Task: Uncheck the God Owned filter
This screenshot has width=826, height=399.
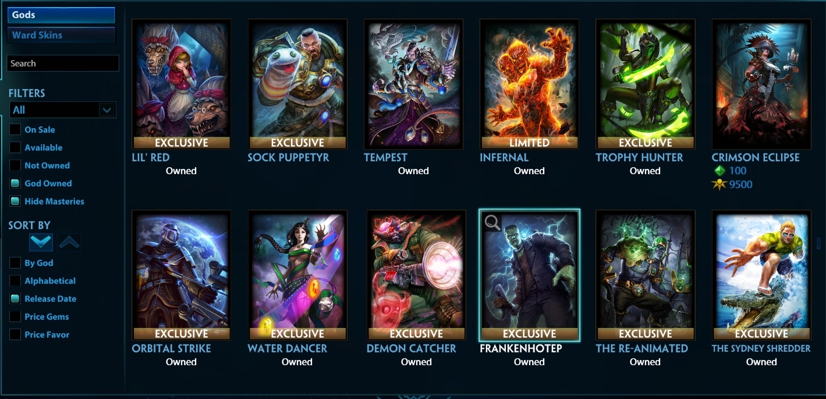Action: pos(15,183)
